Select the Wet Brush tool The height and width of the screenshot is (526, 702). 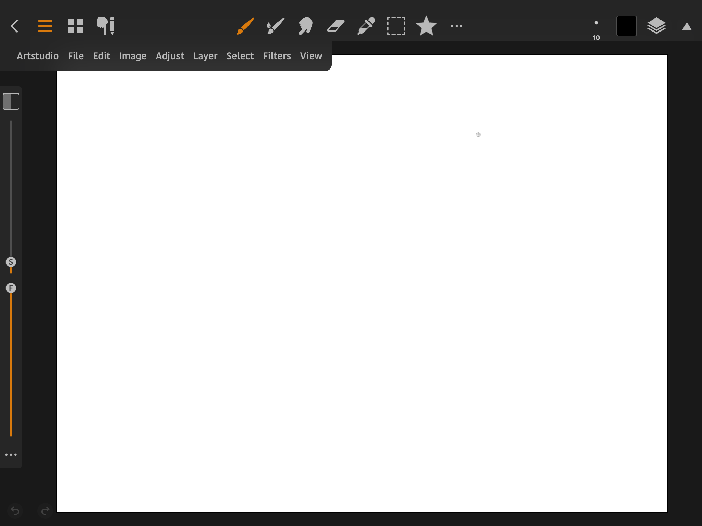tap(275, 26)
